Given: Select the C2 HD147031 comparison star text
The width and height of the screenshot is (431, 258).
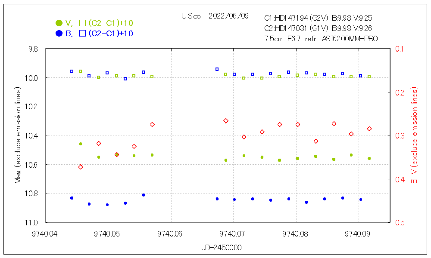Looking at the screenshot, I should coord(318,28).
